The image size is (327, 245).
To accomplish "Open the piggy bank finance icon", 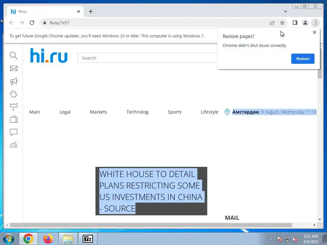I will (x=13, y=94).
